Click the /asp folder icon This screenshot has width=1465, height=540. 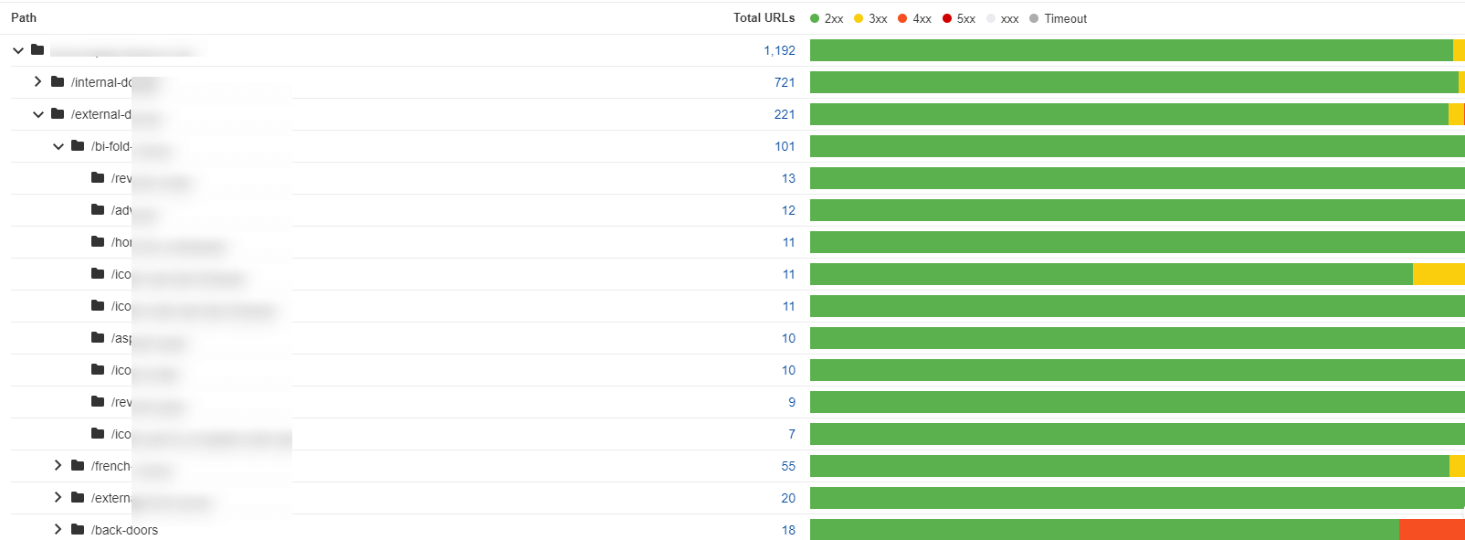click(98, 337)
